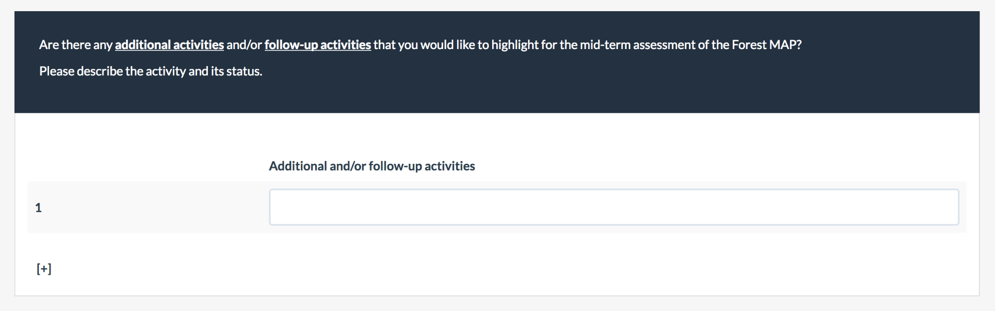Screen dimensions: 995x311
Task: Click "for the" before mid-term assessment
Action: 559,45
